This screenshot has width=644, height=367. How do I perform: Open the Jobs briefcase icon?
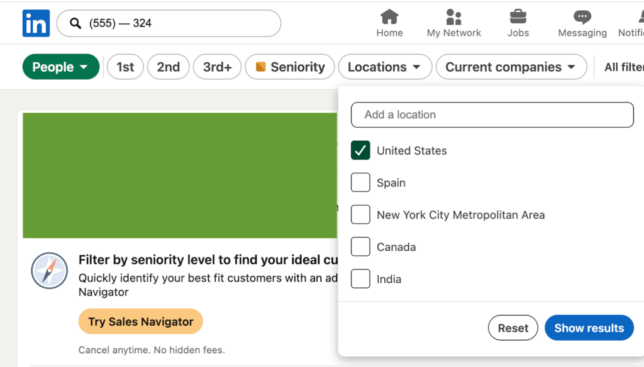click(x=518, y=17)
